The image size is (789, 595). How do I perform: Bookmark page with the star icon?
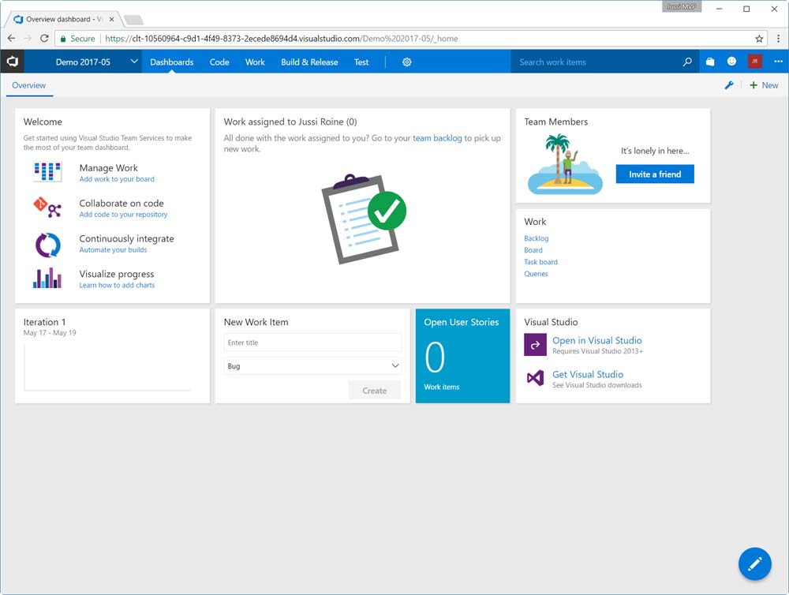[759, 38]
